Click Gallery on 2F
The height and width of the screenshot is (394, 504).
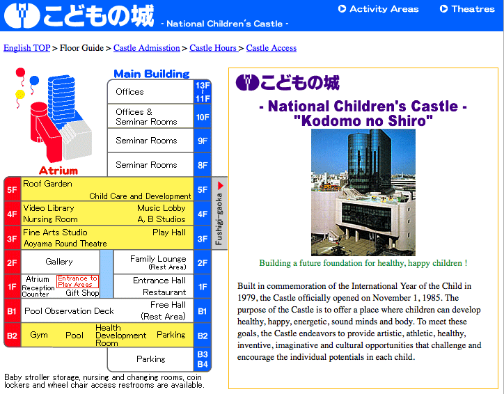(x=59, y=262)
